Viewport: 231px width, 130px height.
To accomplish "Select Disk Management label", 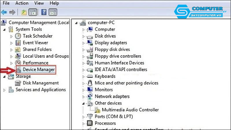I will [x=41, y=83].
